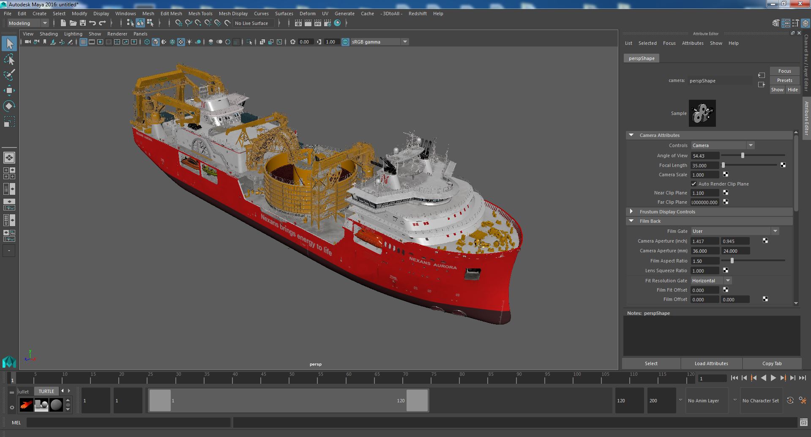Enable snap to grids icon

coord(178,23)
